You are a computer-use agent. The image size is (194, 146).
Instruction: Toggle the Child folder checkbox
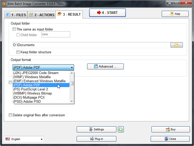click(x=18, y=35)
